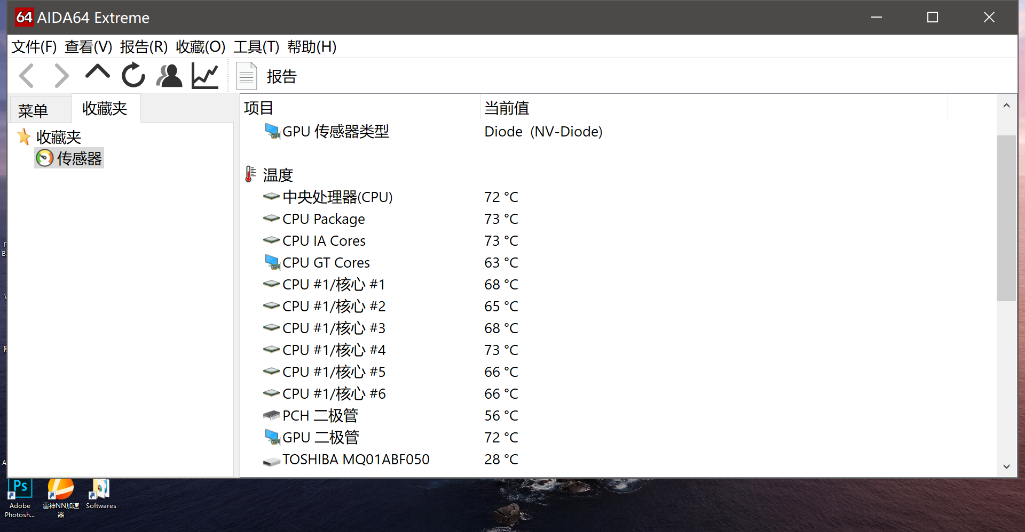Select CPU #1/核心 #1 row
The width and height of the screenshot is (1025, 532).
coord(618,284)
